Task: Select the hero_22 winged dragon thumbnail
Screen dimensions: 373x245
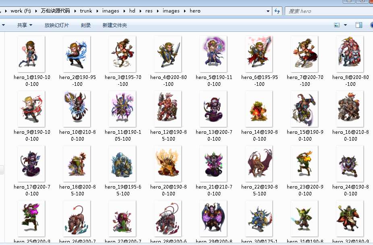Action: 259,164
